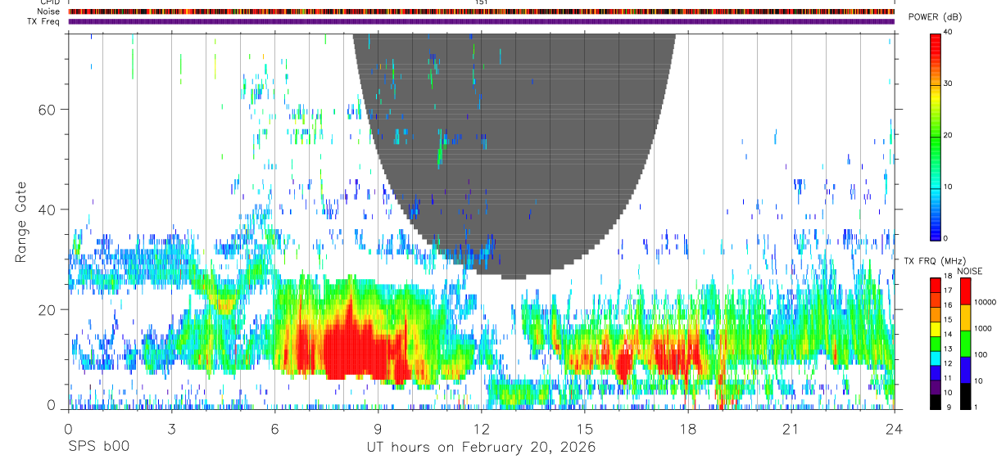1006x464 pixels.
Task: Select the 3 tick on the UT hours axis
Action: pos(172,429)
